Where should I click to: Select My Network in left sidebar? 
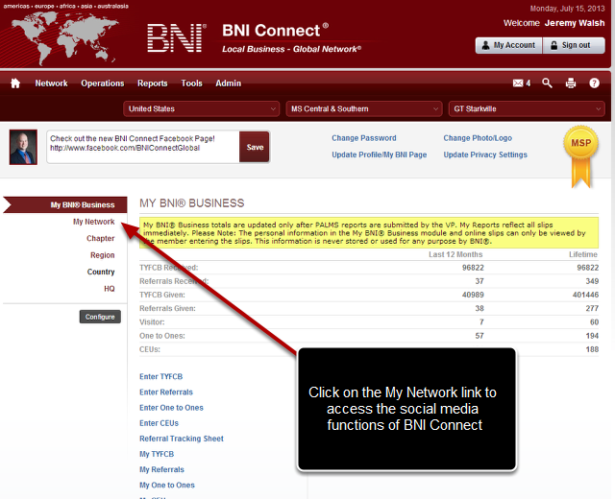93,222
